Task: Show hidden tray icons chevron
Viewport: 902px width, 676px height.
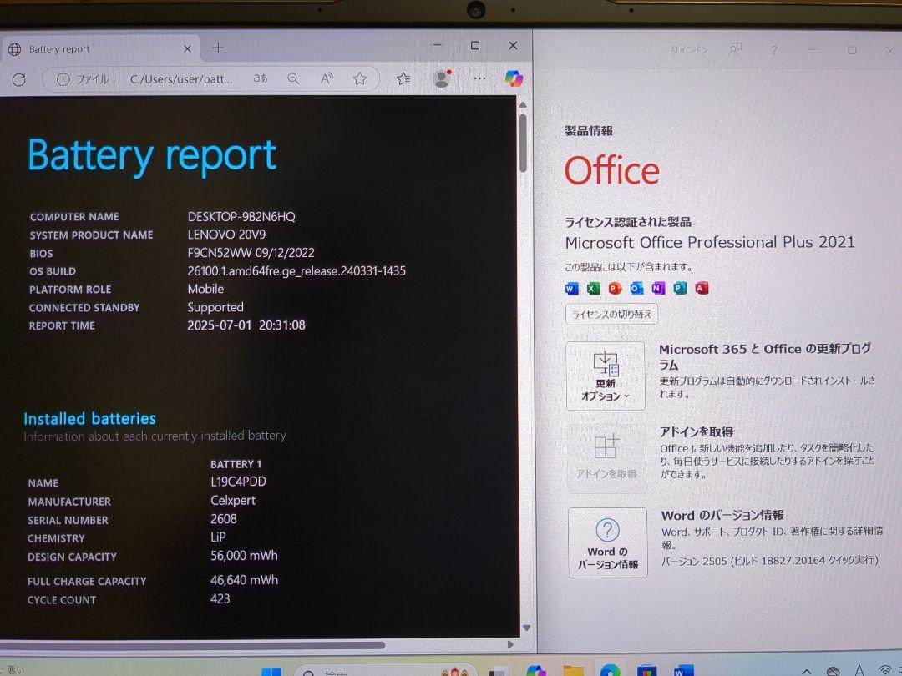Action: [807, 671]
